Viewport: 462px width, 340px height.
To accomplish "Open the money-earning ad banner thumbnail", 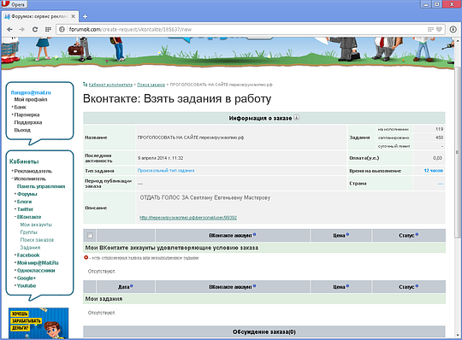I will click(38, 323).
